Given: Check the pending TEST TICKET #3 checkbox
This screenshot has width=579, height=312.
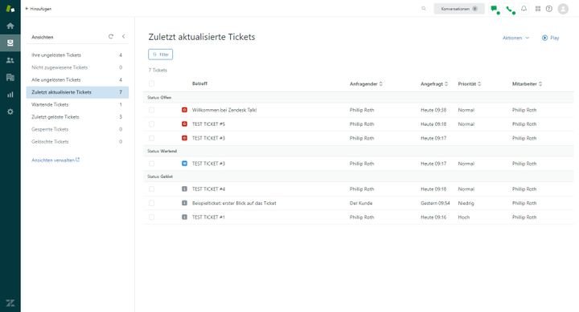Looking at the screenshot, I should click(151, 163).
